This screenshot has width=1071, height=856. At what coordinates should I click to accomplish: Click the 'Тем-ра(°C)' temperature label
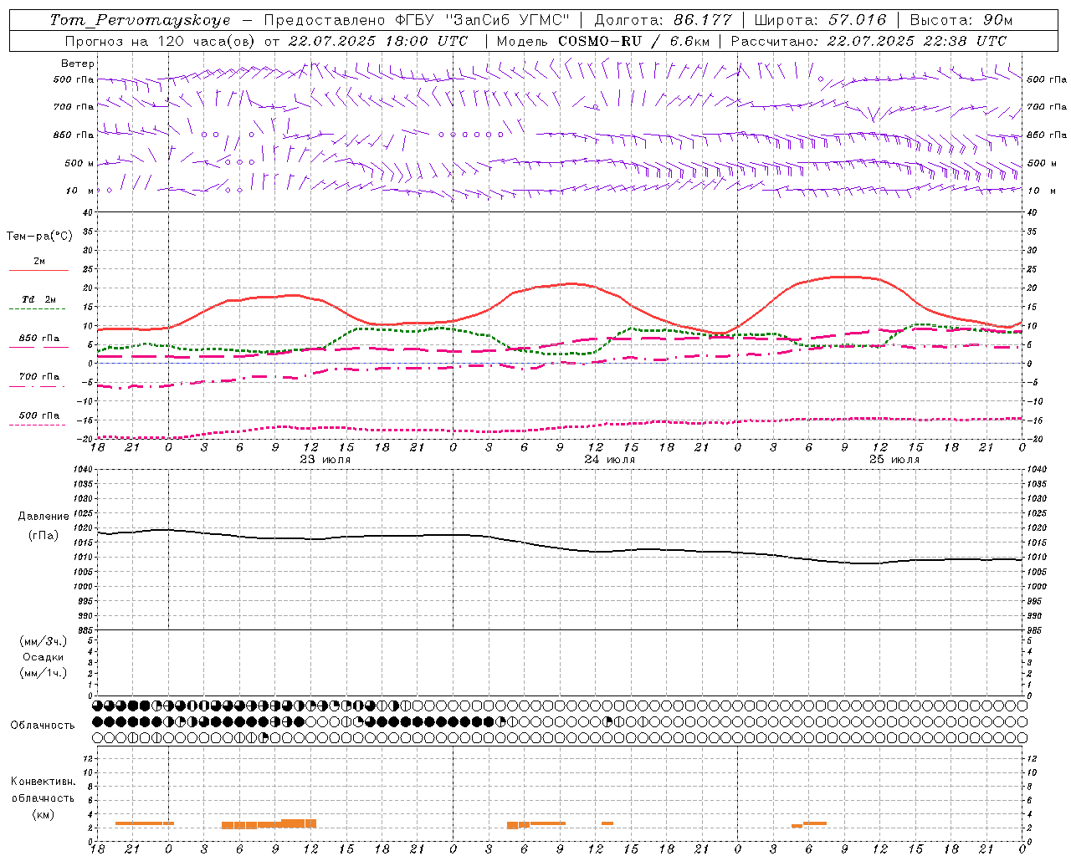39,237
